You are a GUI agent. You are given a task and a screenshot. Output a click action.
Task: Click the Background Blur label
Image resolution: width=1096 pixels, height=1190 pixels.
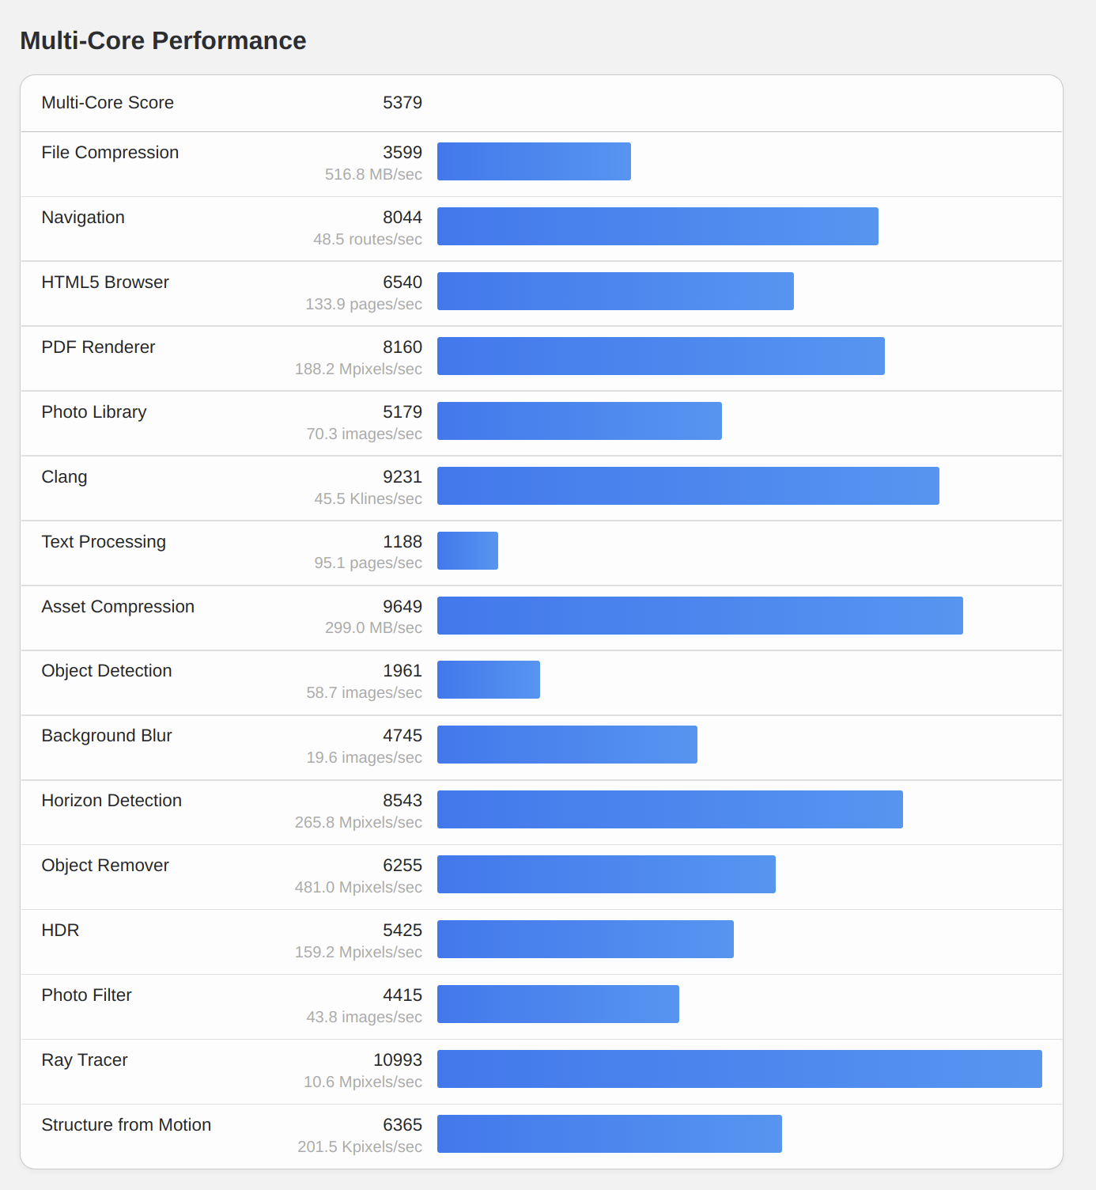107,736
